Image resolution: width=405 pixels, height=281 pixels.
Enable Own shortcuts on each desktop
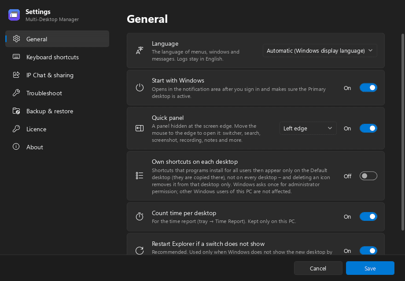click(368, 176)
